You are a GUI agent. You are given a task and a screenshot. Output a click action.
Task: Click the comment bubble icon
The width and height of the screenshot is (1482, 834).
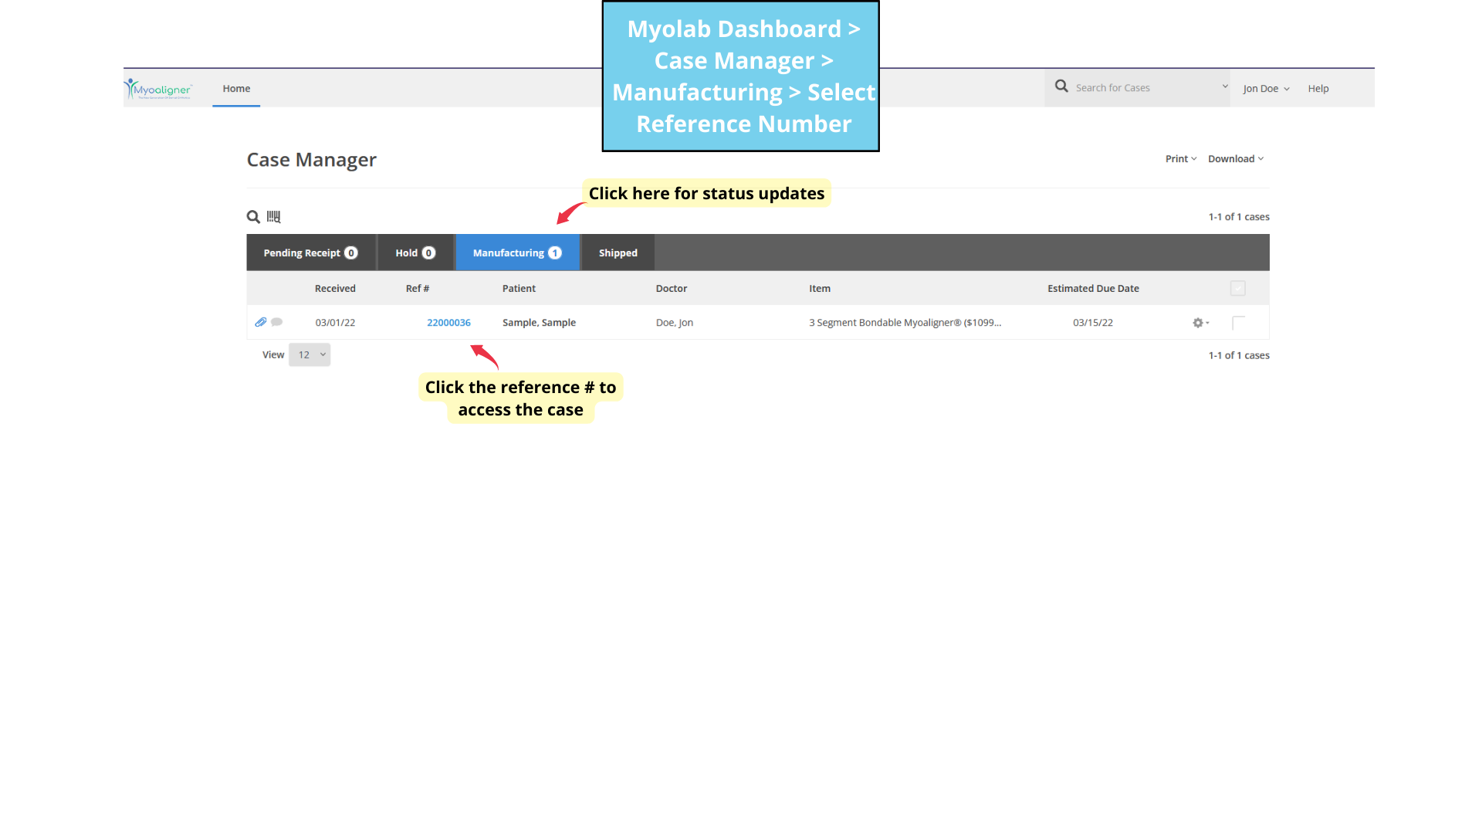point(277,322)
